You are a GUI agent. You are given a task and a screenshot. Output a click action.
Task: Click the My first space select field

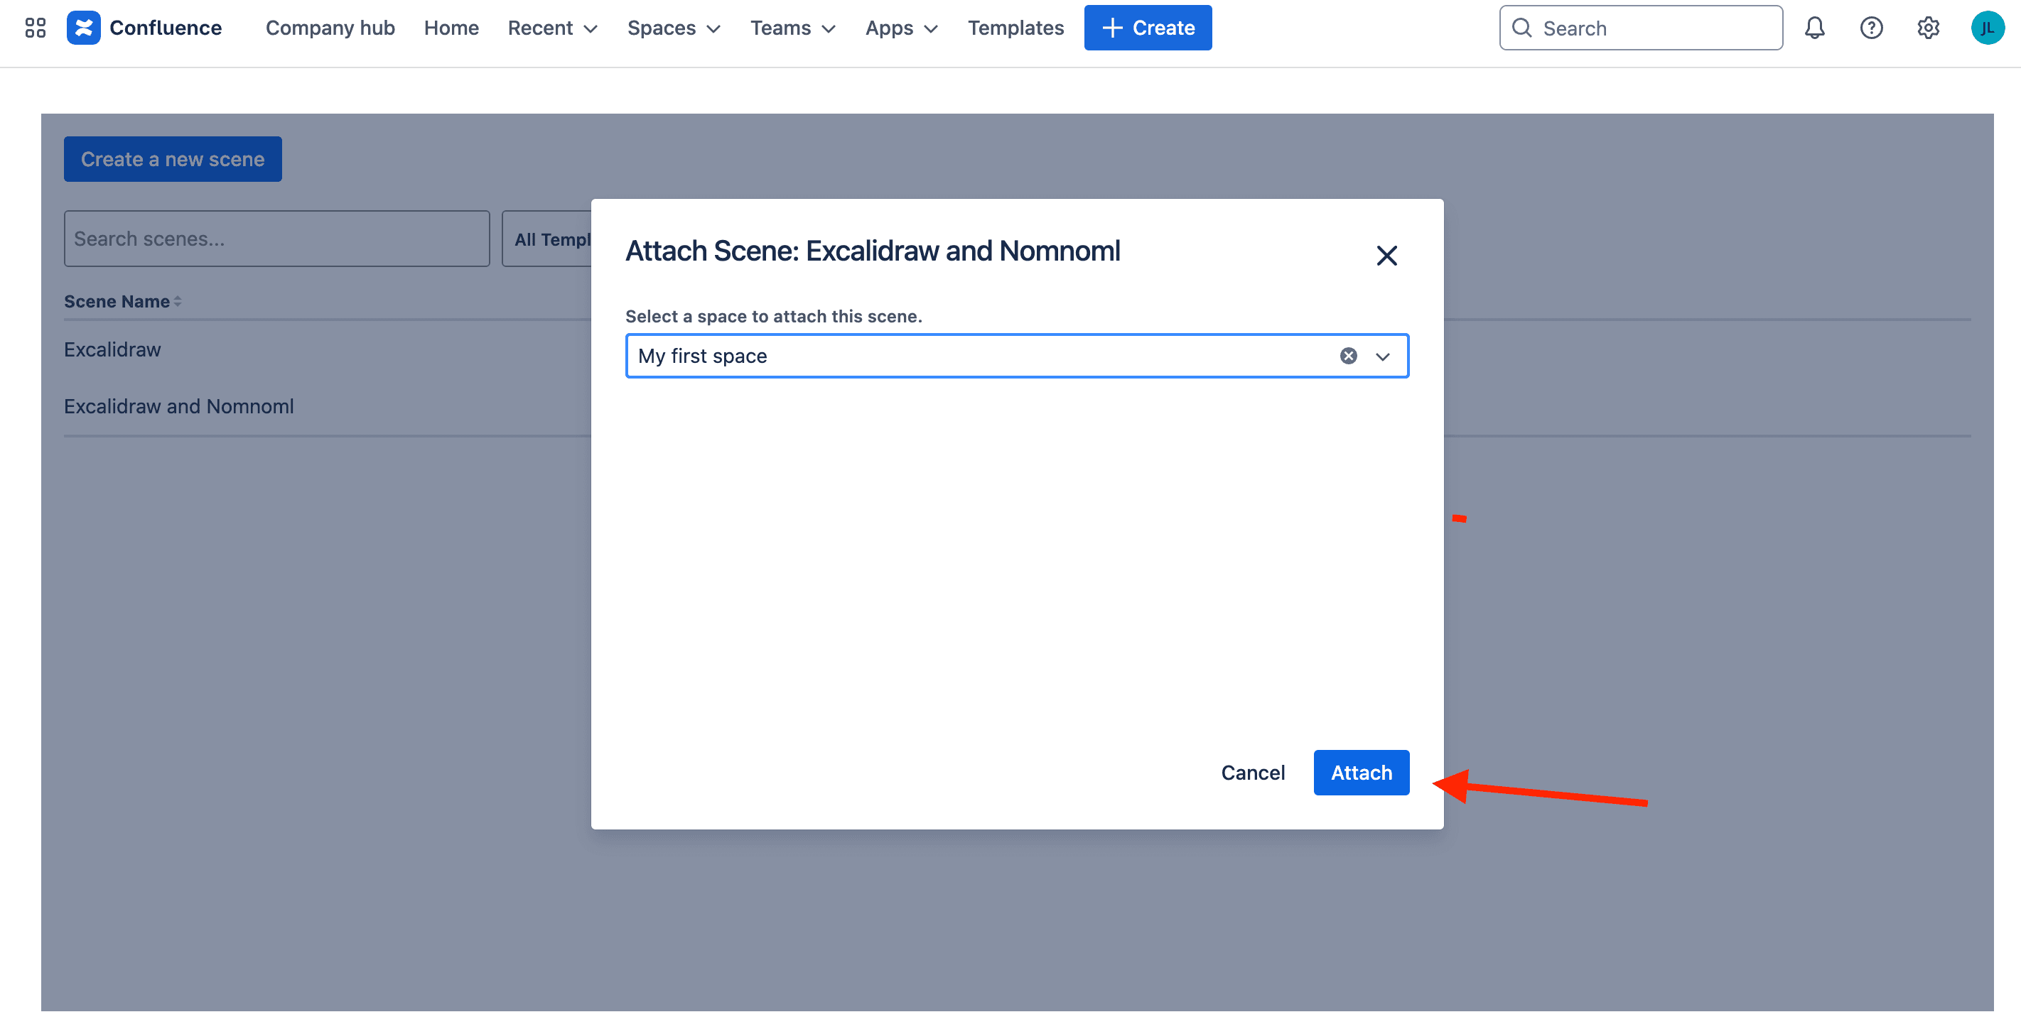pos(1016,356)
